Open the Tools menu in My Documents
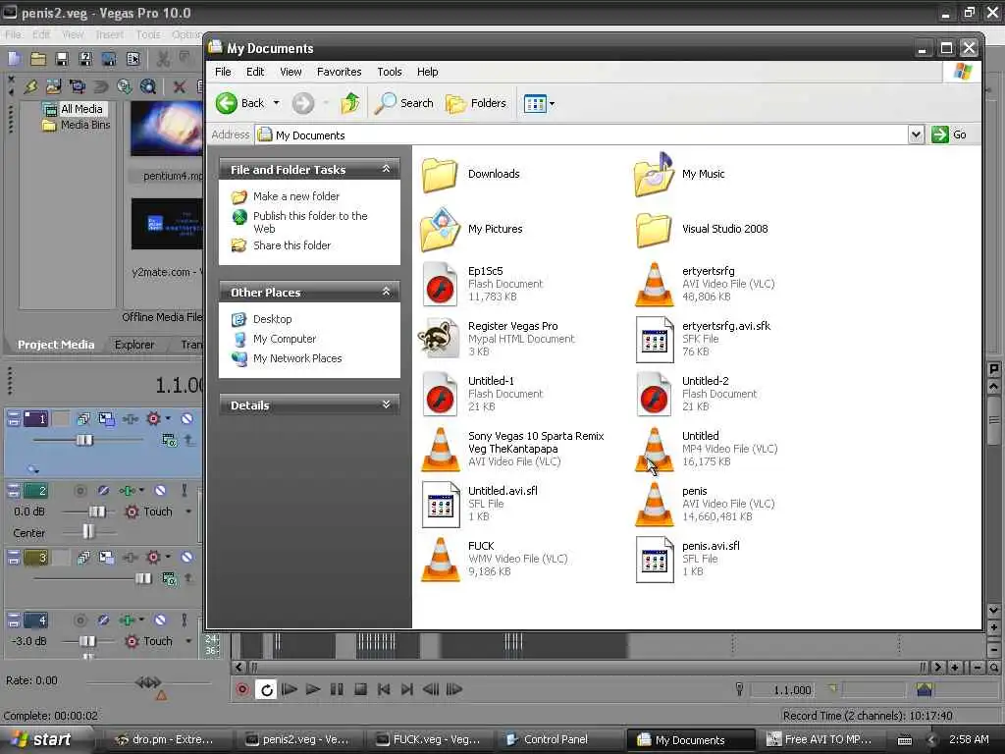This screenshot has height=754, width=1005. [x=389, y=72]
